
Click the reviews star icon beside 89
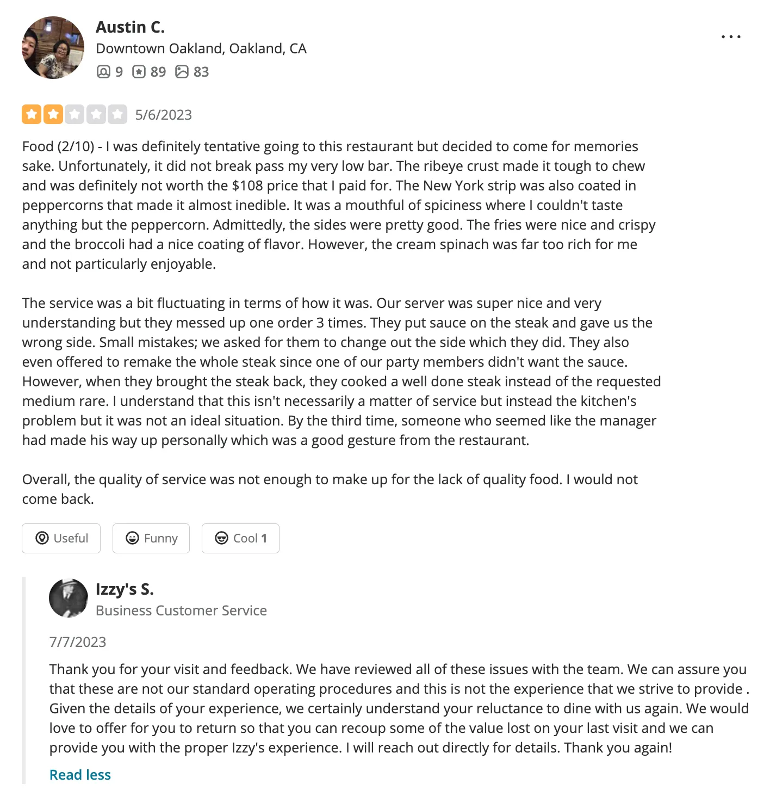[x=139, y=72]
